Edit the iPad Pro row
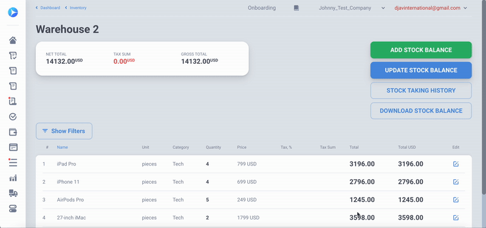 [x=456, y=164]
